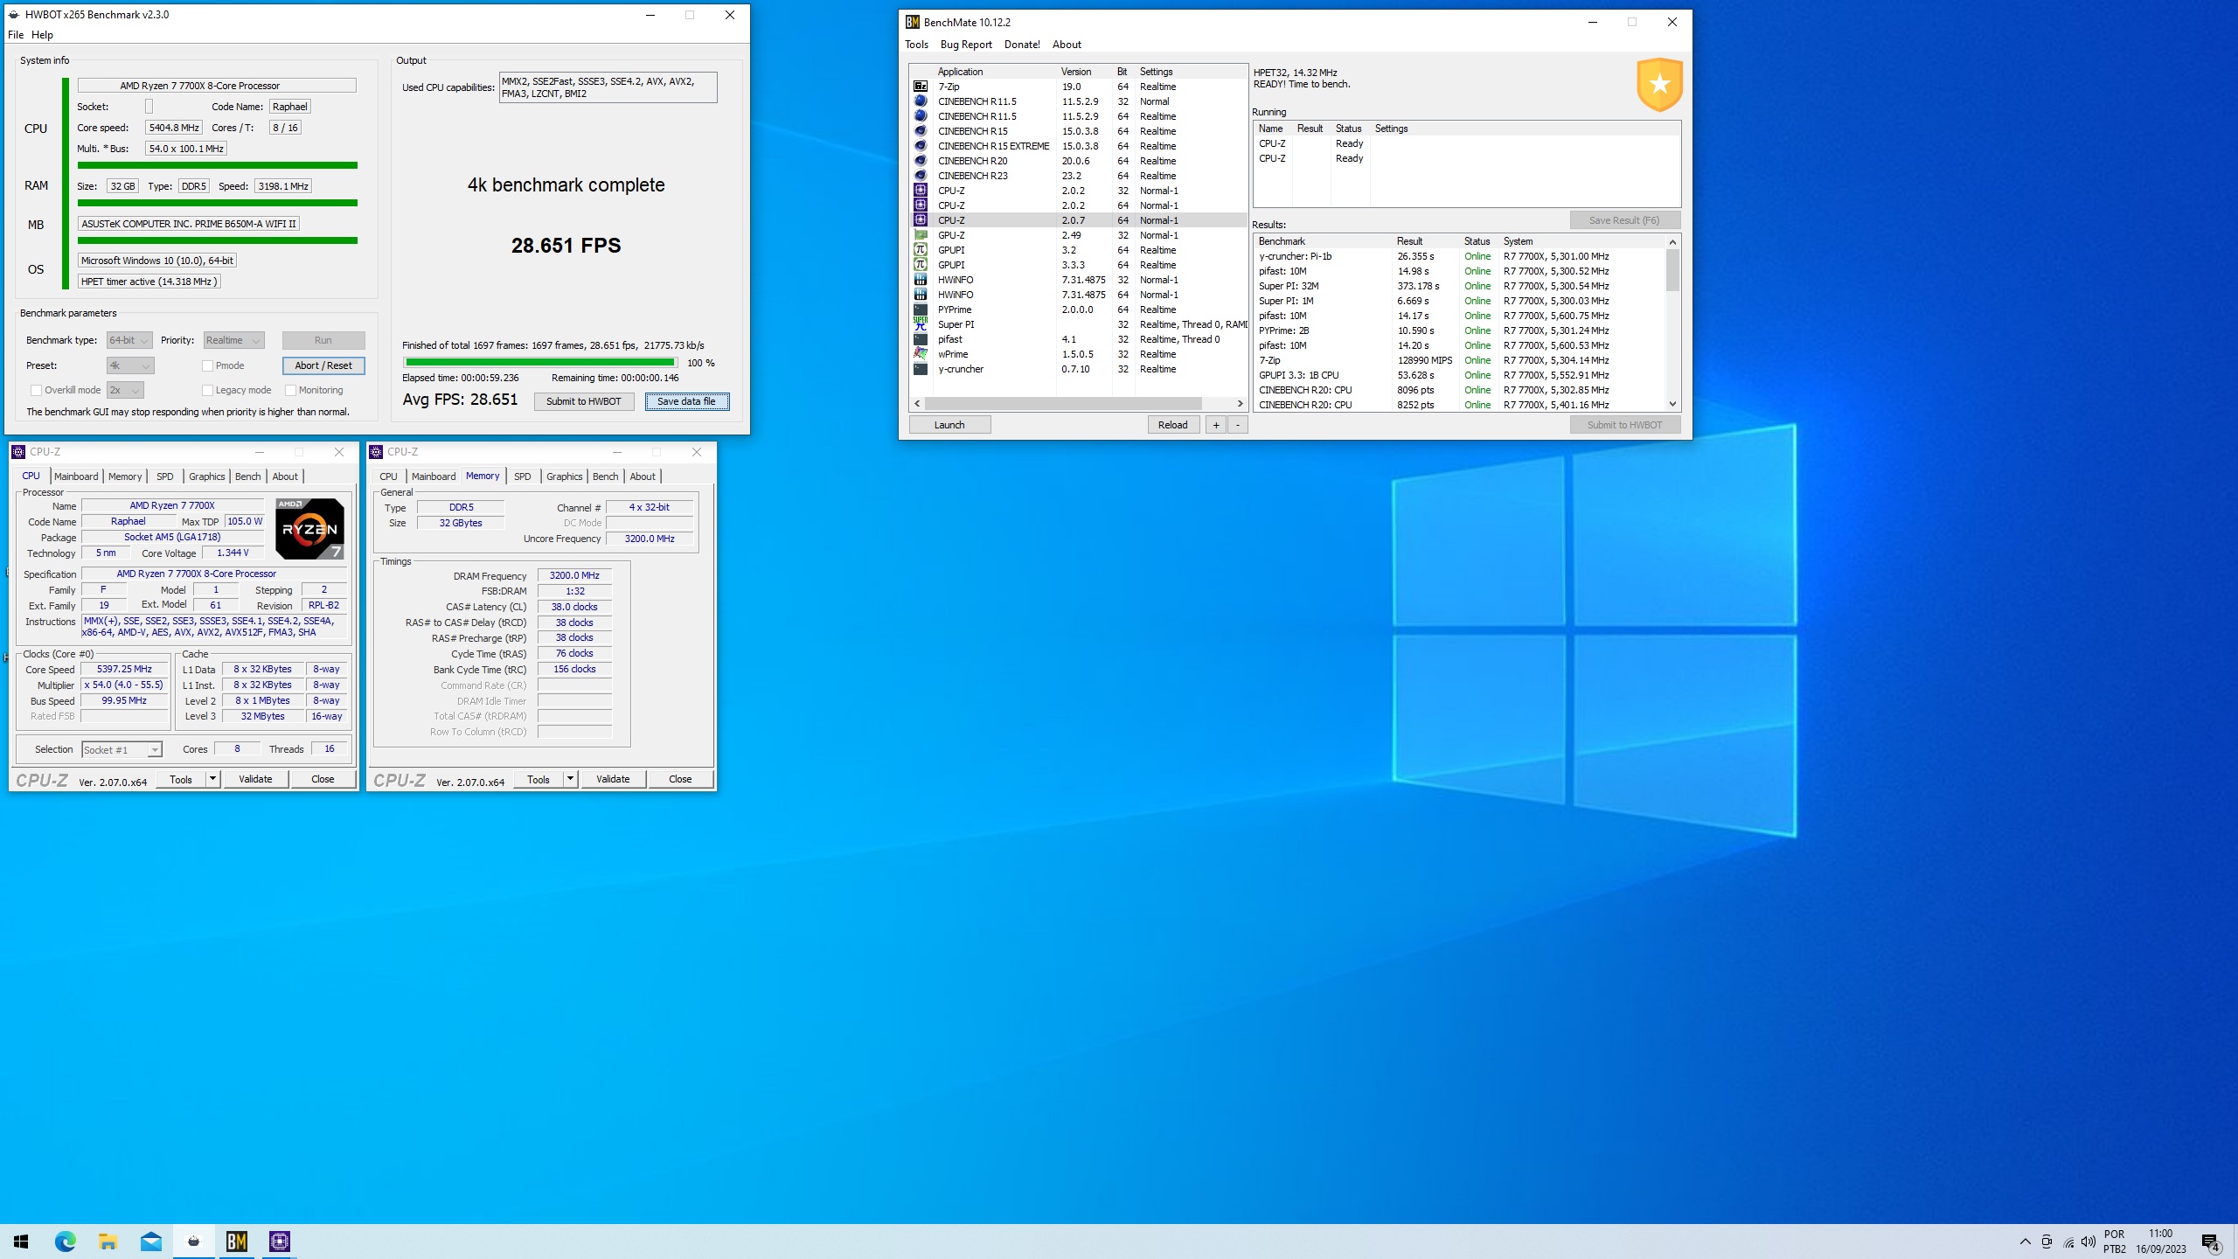This screenshot has height=1259, width=2238.
Task: Open network status in system tray
Action: tap(2068, 1242)
